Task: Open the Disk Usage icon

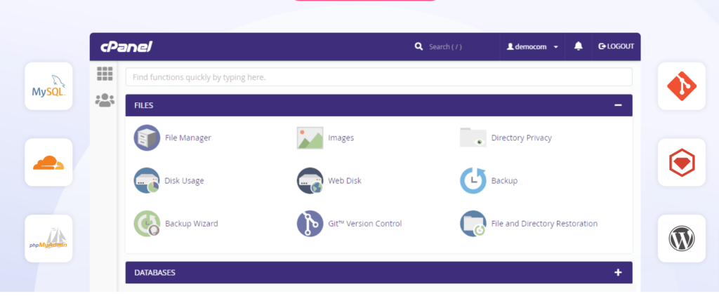Action: [x=147, y=180]
